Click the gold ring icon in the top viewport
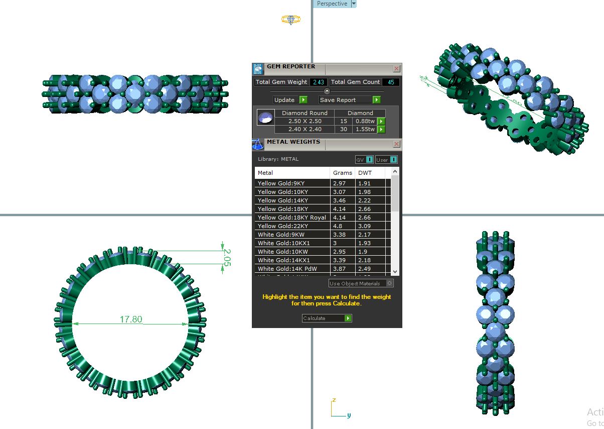This screenshot has width=604, height=429. click(x=290, y=20)
